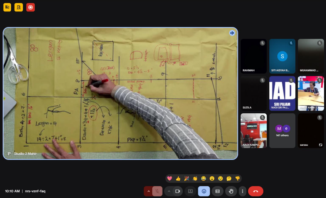Screen dimensions: 326x198
Task: Send the laughing face reaction
Action: [203, 179]
